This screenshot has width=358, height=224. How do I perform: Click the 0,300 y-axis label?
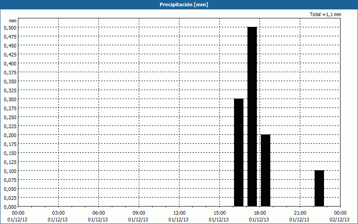10,99
